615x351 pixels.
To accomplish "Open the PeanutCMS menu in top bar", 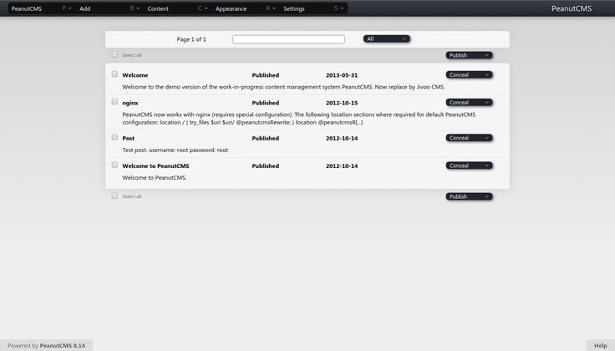I will tap(27, 8).
